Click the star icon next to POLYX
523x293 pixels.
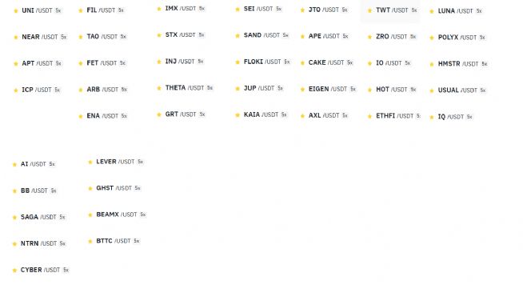(x=432, y=38)
